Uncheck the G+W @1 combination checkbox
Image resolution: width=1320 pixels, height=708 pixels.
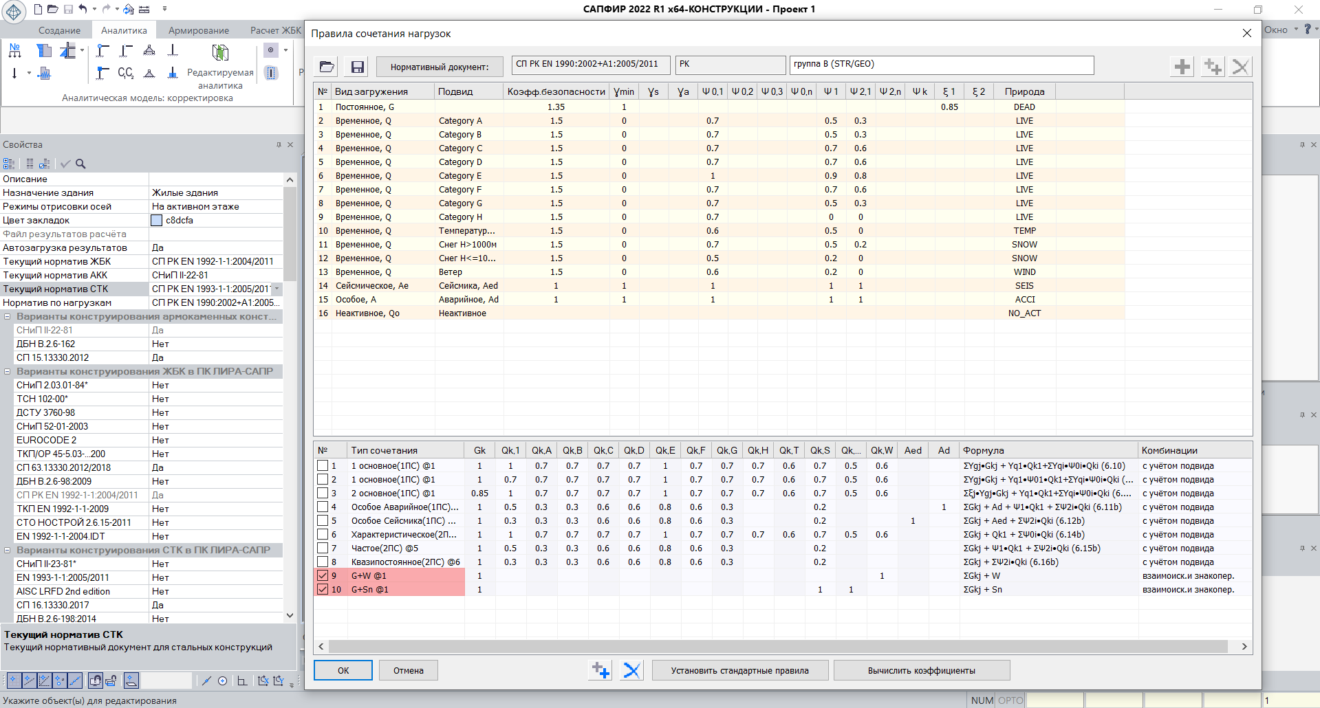323,575
